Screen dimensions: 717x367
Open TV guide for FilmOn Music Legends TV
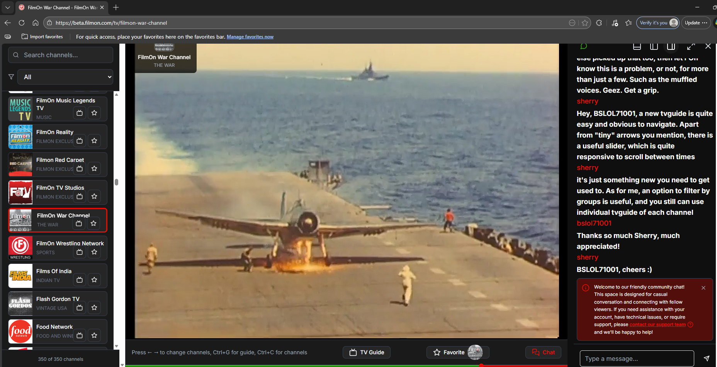point(80,113)
